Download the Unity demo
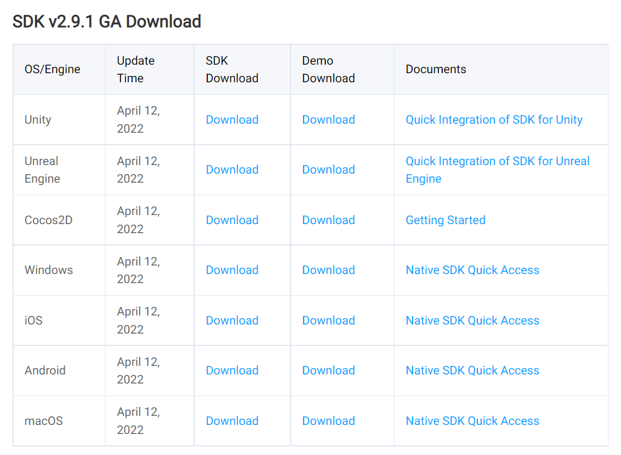Screen dimensions: 621x455 coord(328,120)
